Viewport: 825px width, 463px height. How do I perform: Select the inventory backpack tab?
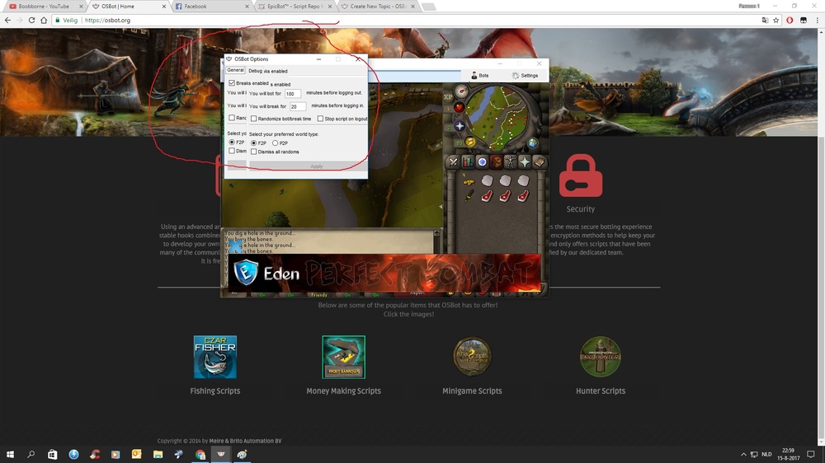[x=496, y=162]
